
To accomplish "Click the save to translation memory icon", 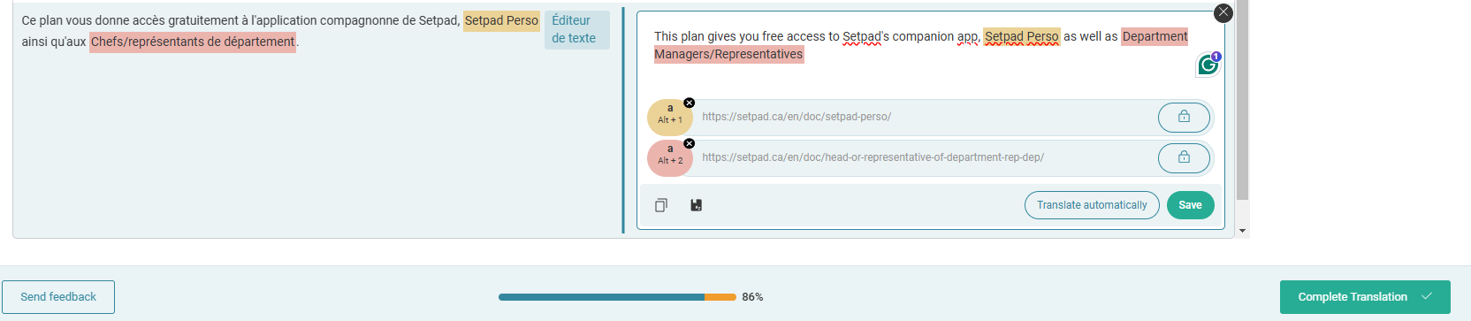I will (x=697, y=205).
